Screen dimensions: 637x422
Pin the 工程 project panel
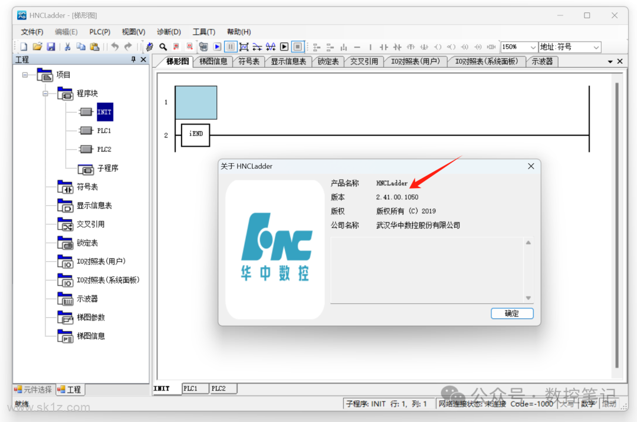133,60
